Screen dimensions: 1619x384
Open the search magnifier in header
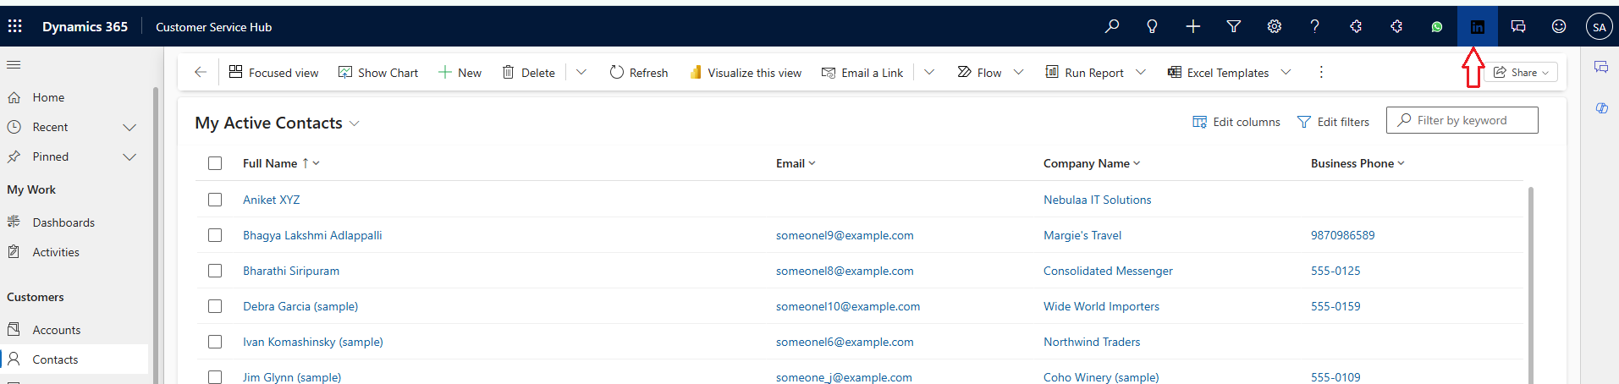pos(1112,27)
